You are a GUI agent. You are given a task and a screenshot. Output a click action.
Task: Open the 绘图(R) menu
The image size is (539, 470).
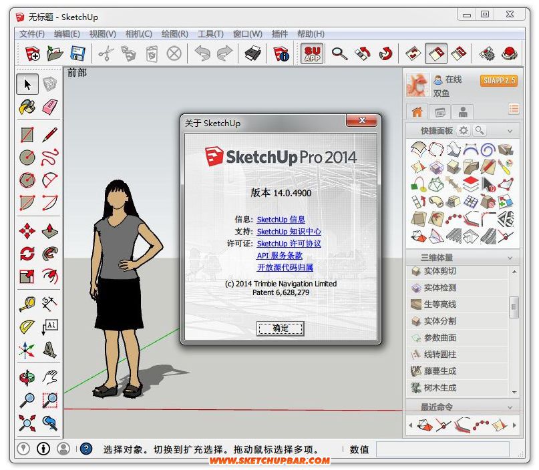[175, 34]
